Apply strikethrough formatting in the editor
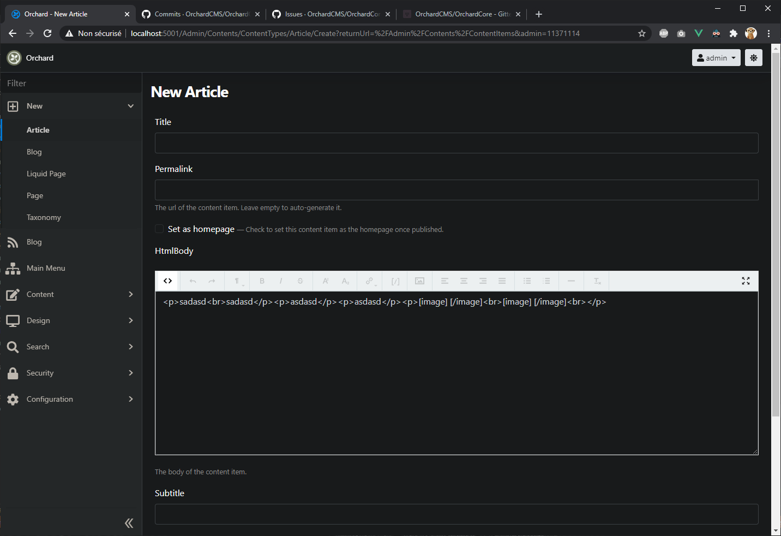 point(300,281)
